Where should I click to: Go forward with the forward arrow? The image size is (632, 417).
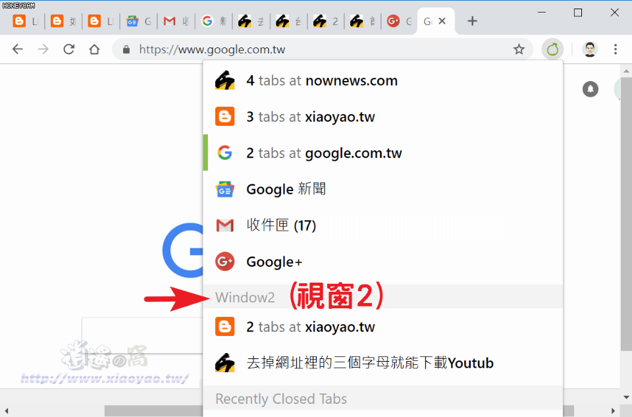43,49
